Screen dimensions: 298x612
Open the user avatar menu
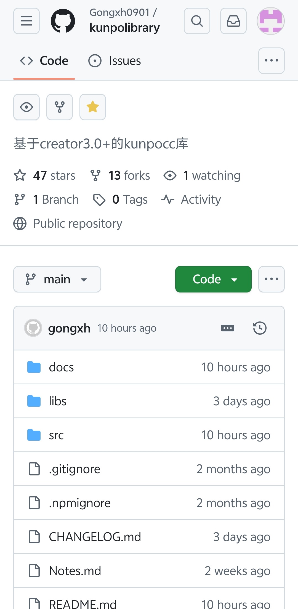coord(271,21)
